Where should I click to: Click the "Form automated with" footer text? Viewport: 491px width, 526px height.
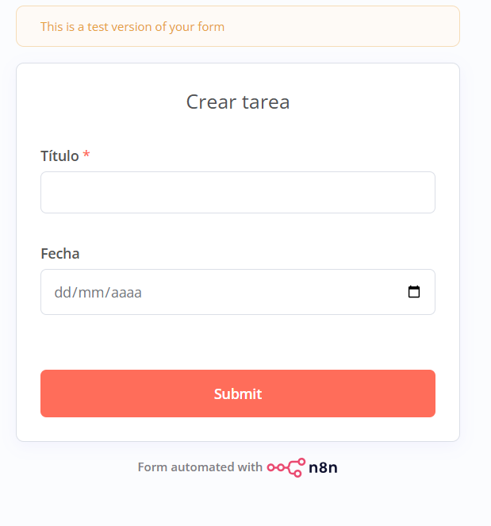pos(200,467)
